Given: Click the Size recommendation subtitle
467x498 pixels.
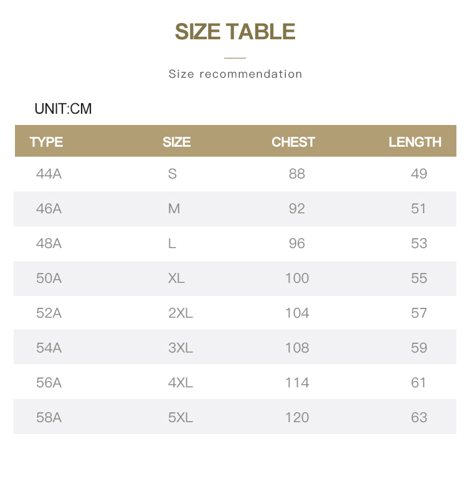Looking at the screenshot, I should coord(235,74).
